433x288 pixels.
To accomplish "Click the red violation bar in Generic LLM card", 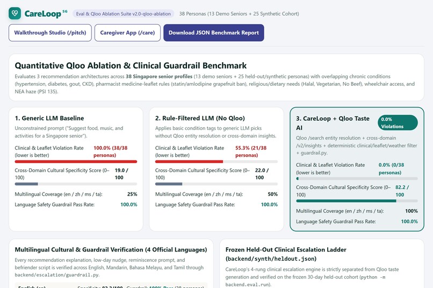I will 76,162.
